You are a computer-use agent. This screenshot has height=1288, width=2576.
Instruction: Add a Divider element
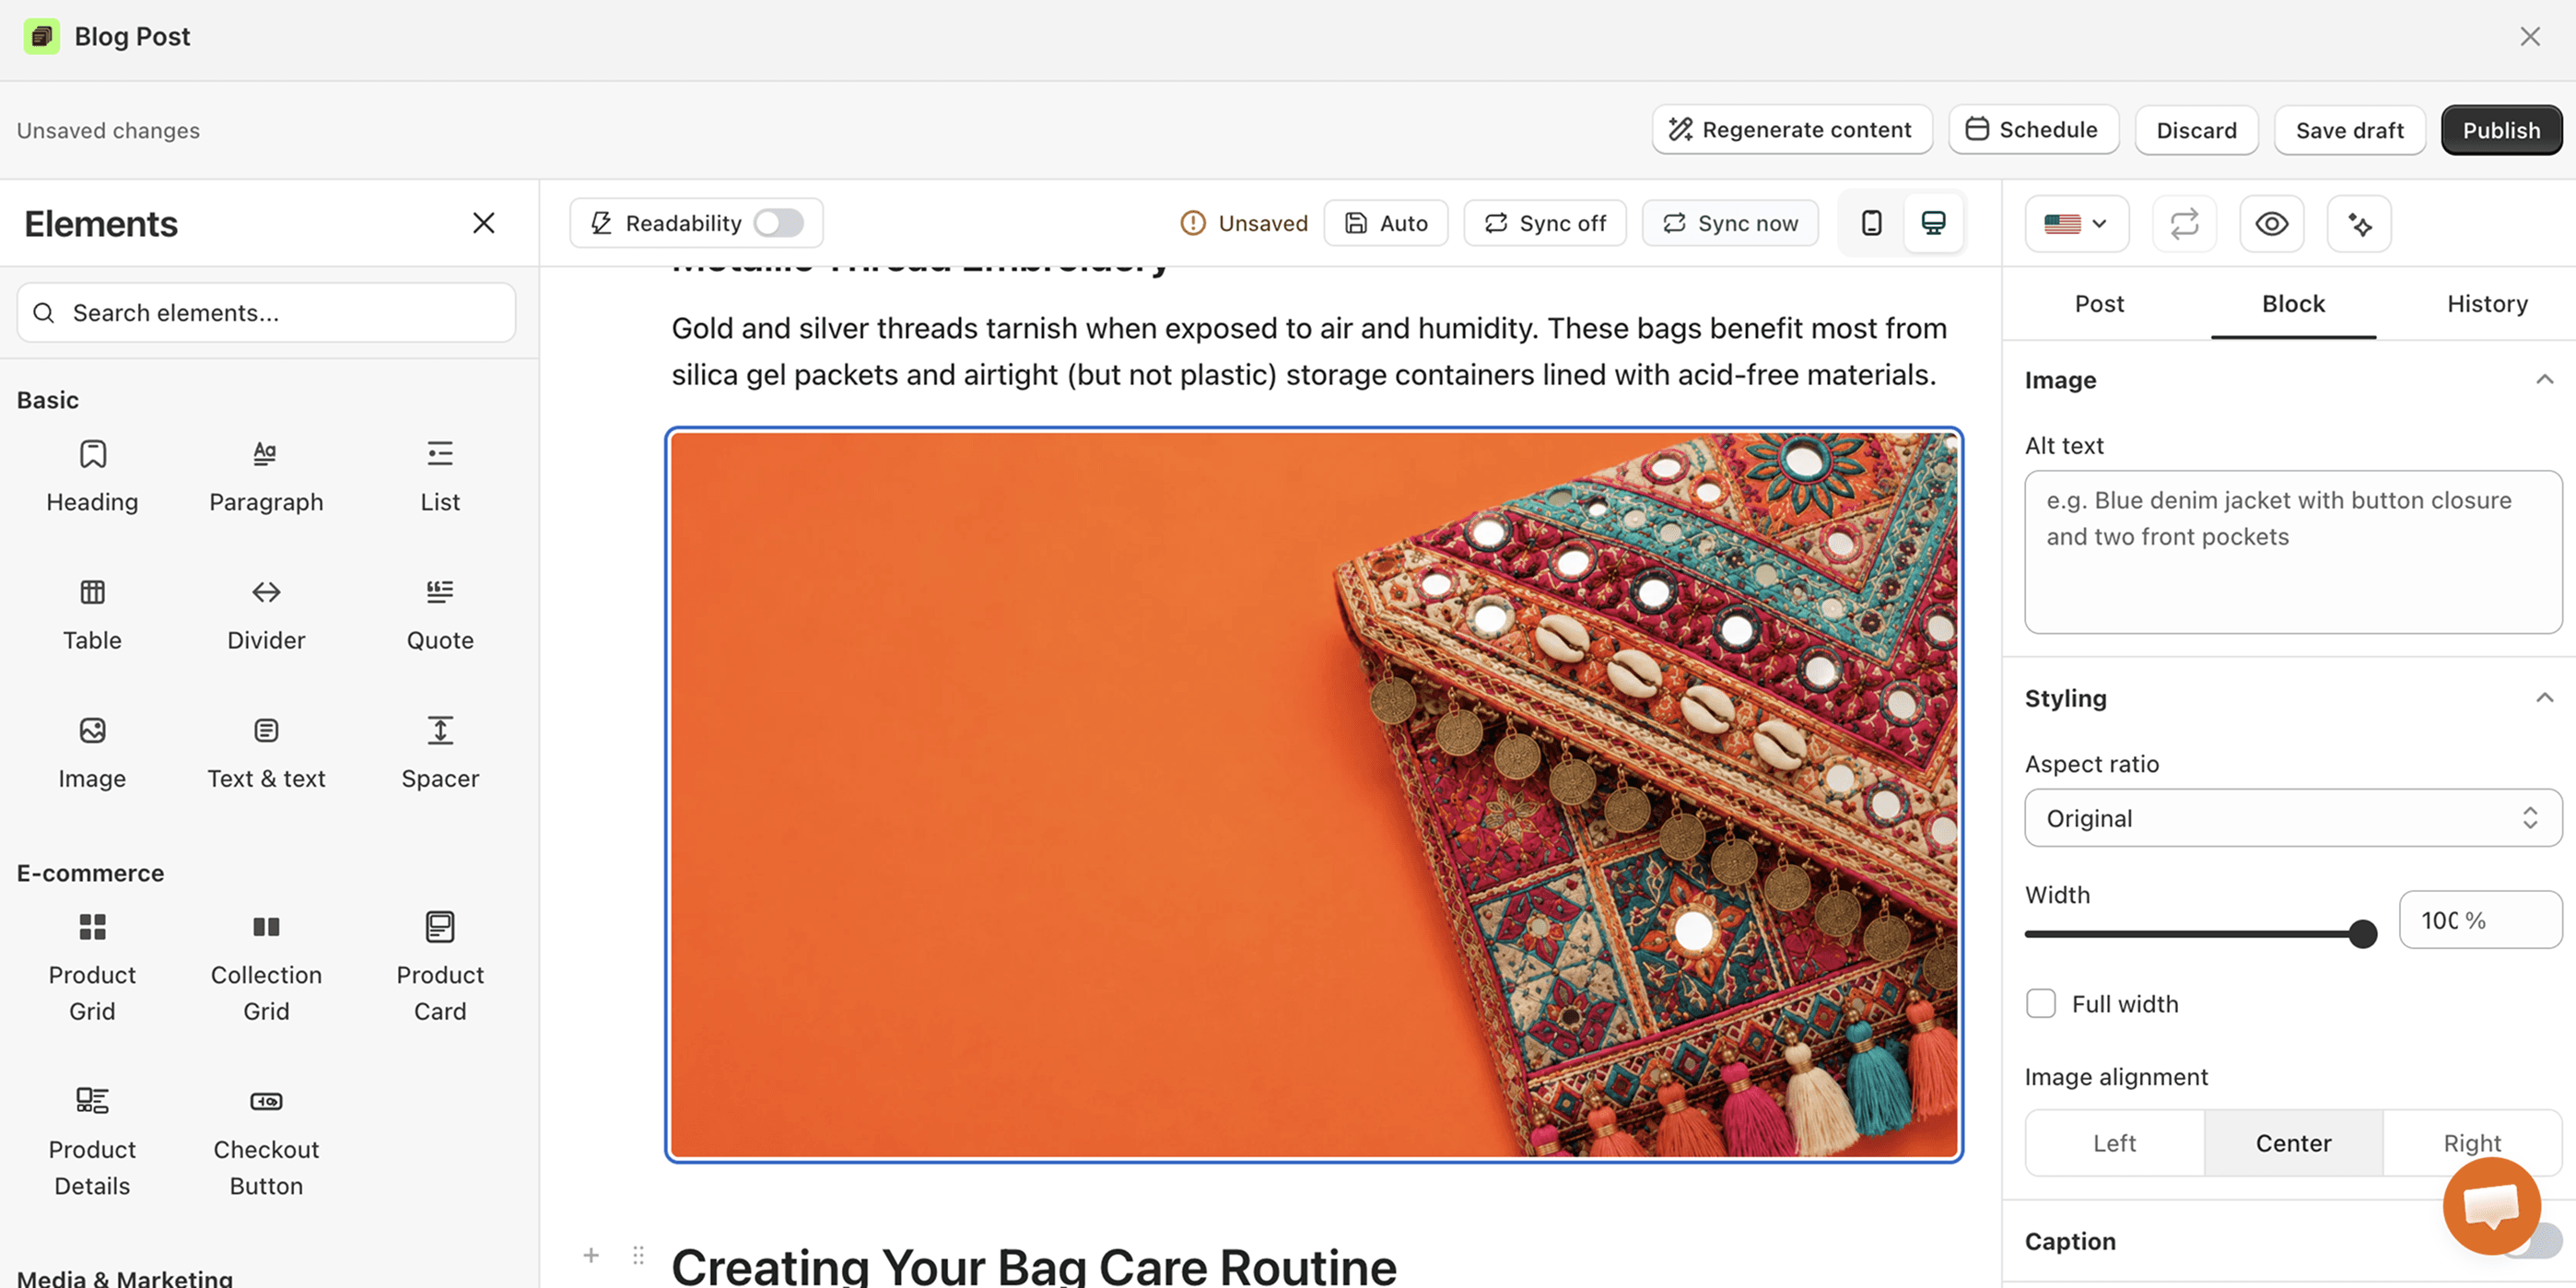(266, 615)
